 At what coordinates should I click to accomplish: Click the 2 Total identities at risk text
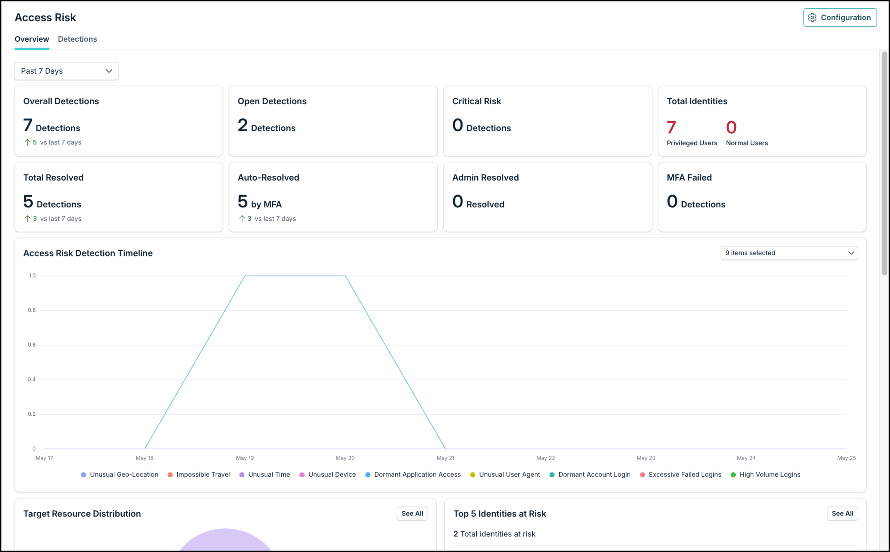494,534
